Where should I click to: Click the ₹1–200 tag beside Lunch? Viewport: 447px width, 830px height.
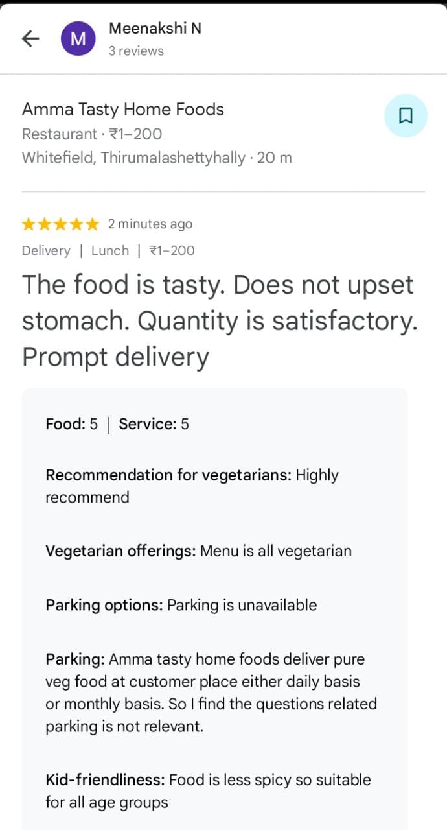click(x=172, y=251)
